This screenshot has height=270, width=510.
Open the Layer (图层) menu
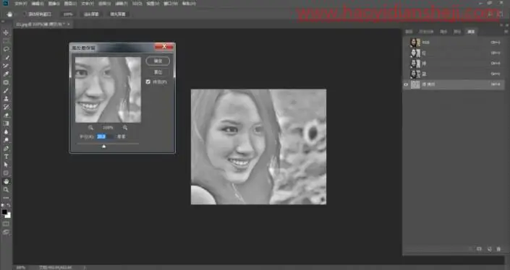(x=70, y=4)
